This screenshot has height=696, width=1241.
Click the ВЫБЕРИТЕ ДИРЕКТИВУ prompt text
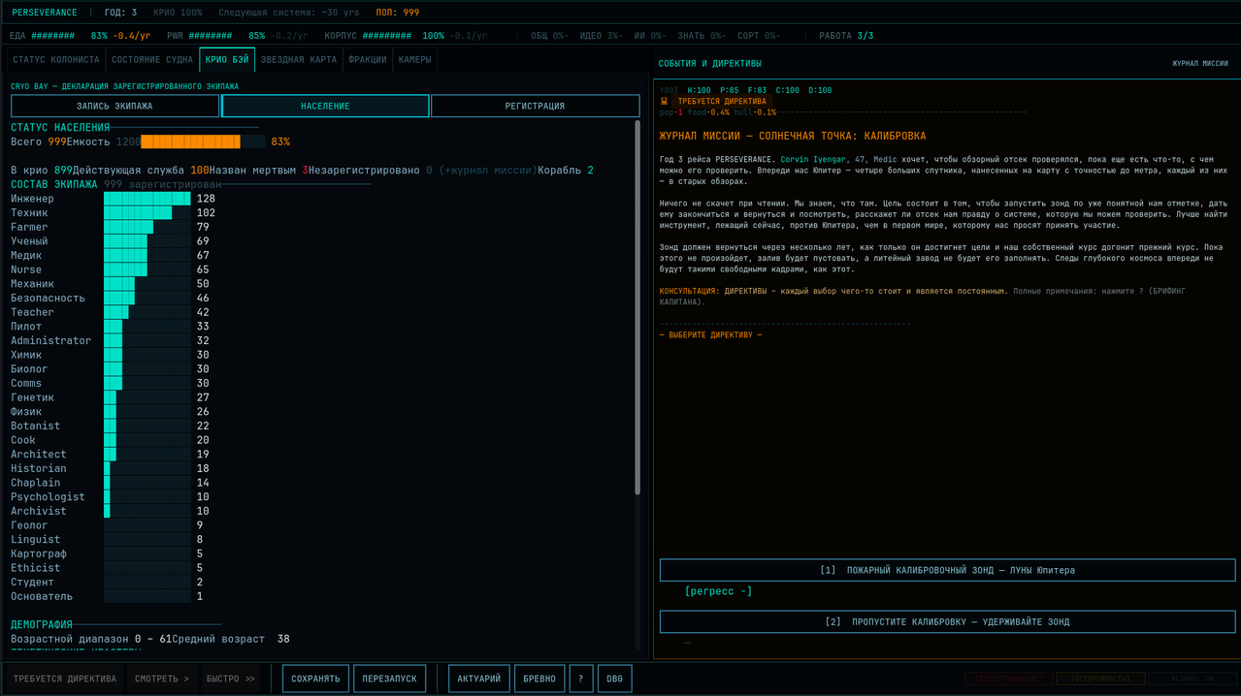[x=711, y=334]
